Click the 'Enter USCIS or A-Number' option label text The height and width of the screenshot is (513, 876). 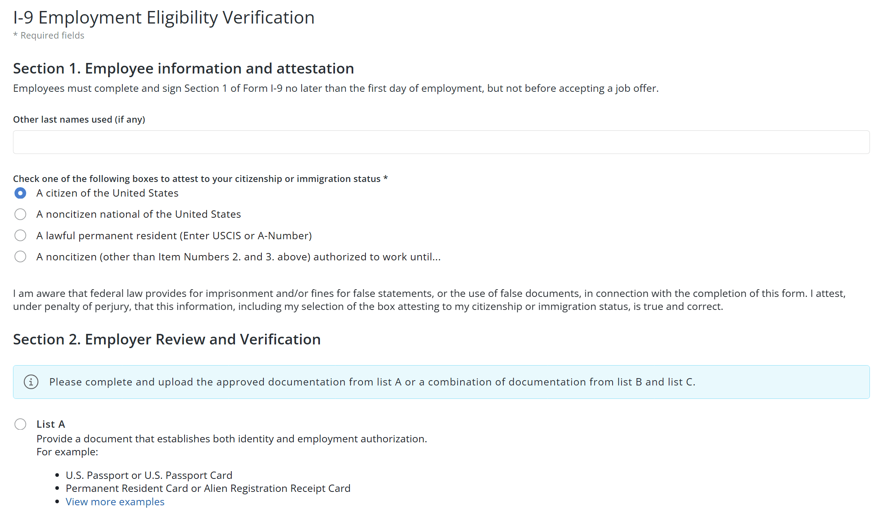tap(174, 236)
